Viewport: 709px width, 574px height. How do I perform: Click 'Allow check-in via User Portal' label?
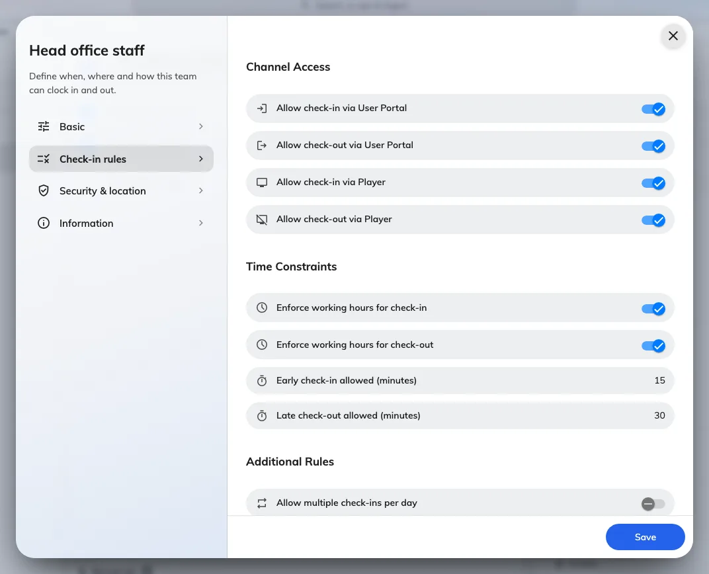tap(341, 108)
